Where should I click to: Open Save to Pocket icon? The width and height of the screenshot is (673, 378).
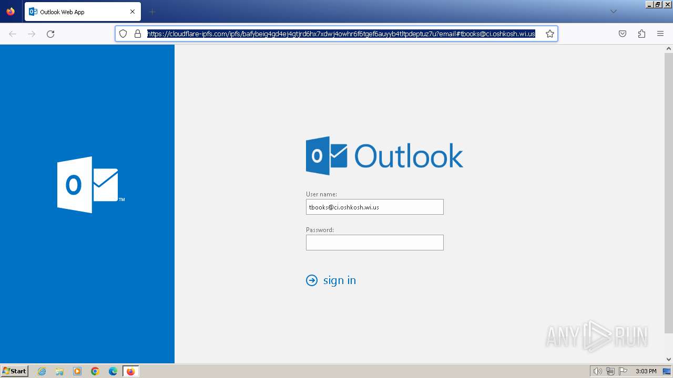click(x=623, y=34)
